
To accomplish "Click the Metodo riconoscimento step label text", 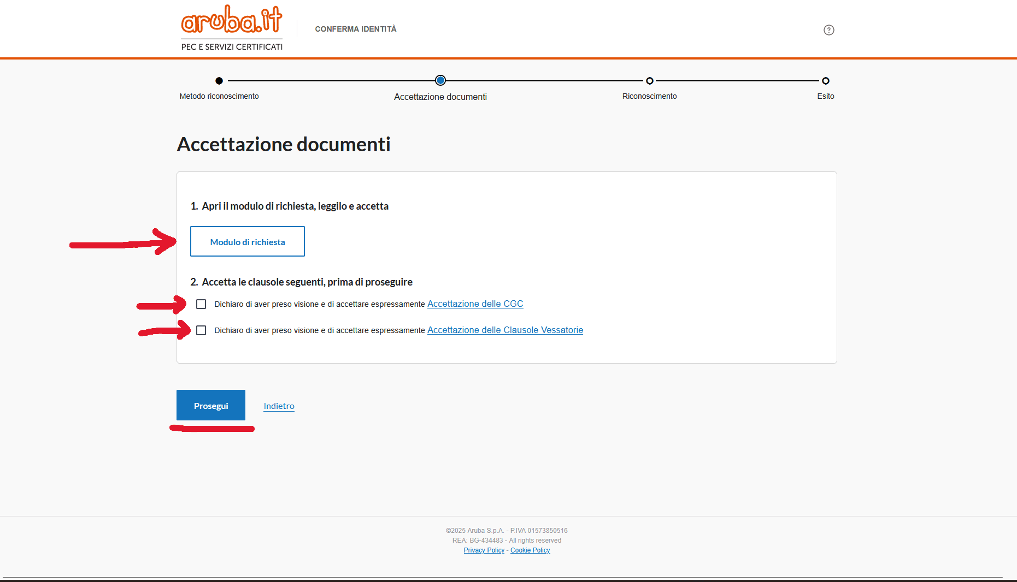I will 219,96.
